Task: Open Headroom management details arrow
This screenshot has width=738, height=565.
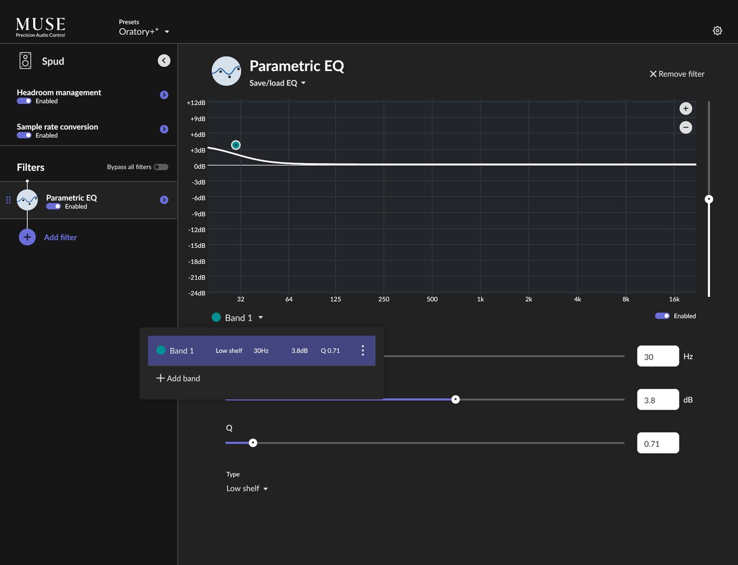Action: click(x=164, y=95)
